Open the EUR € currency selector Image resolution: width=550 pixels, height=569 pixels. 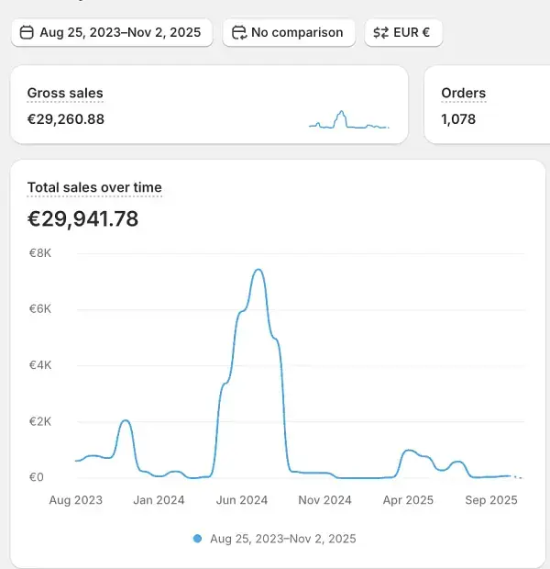pyautogui.click(x=403, y=33)
